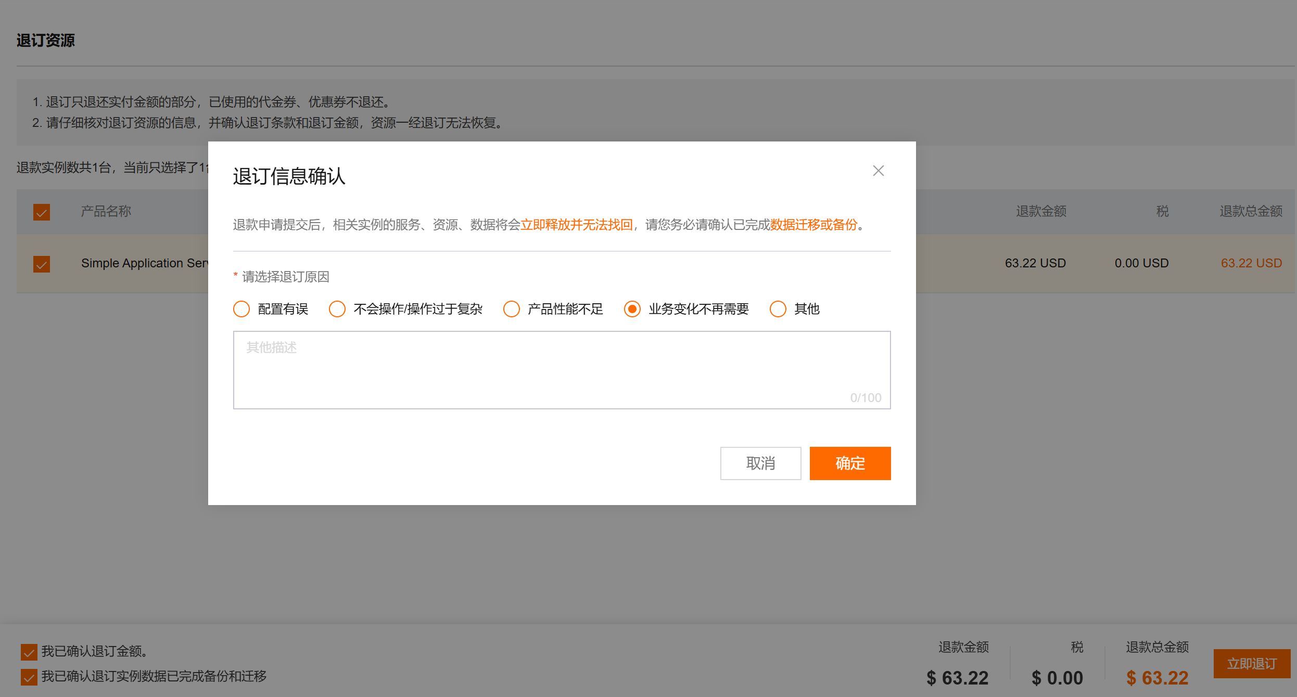Toggle the select-all checkbox in table header
Image resolution: width=1297 pixels, height=697 pixels.
(42, 212)
